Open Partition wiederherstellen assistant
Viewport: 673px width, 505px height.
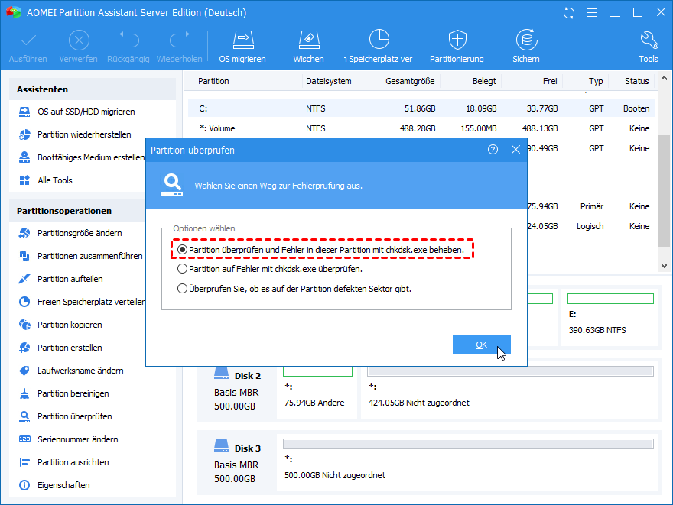(x=84, y=134)
